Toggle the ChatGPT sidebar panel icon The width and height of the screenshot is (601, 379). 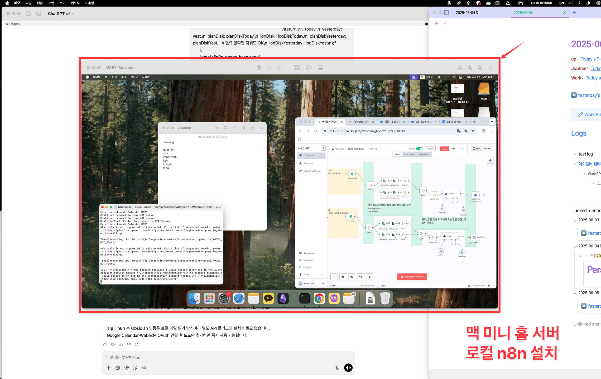pyautogui.click(x=28, y=13)
